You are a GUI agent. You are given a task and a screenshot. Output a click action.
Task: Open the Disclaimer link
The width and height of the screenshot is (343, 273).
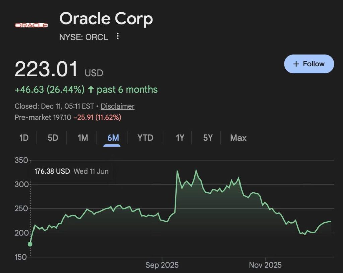tap(118, 106)
